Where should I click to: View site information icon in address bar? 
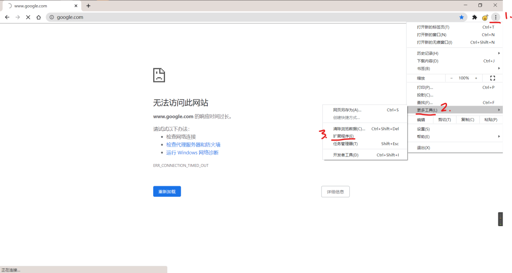point(52,18)
